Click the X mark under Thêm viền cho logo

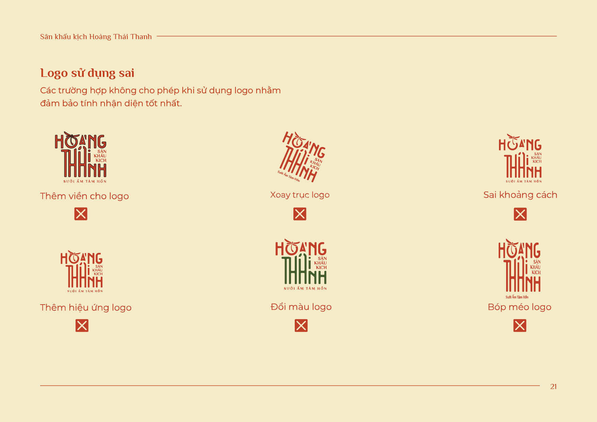(x=81, y=214)
